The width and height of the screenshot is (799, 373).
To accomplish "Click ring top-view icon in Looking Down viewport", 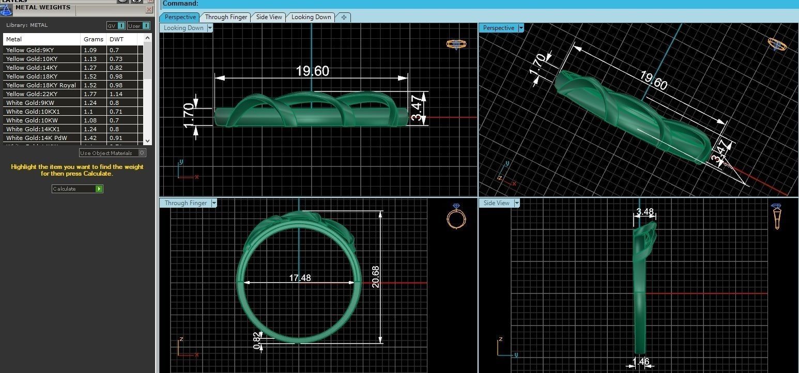I will [456, 44].
